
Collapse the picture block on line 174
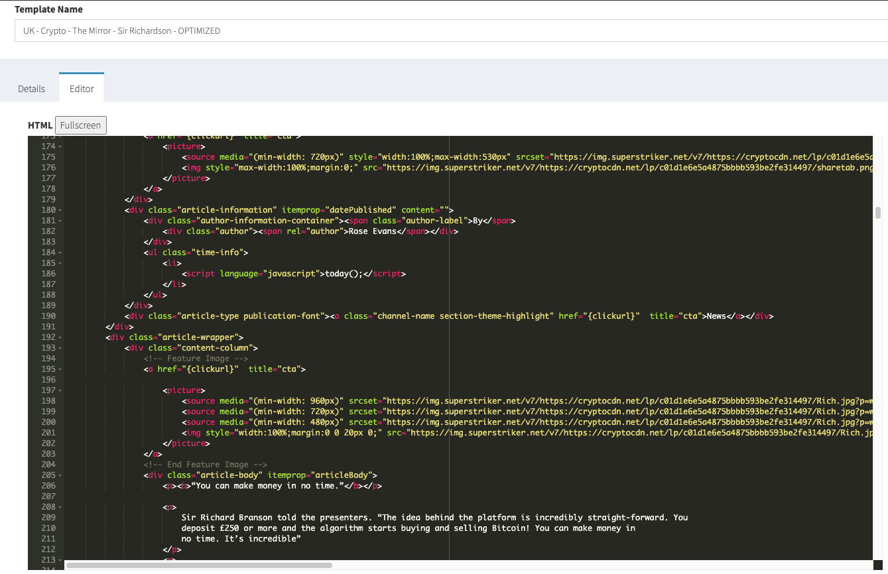pos(60,146)
